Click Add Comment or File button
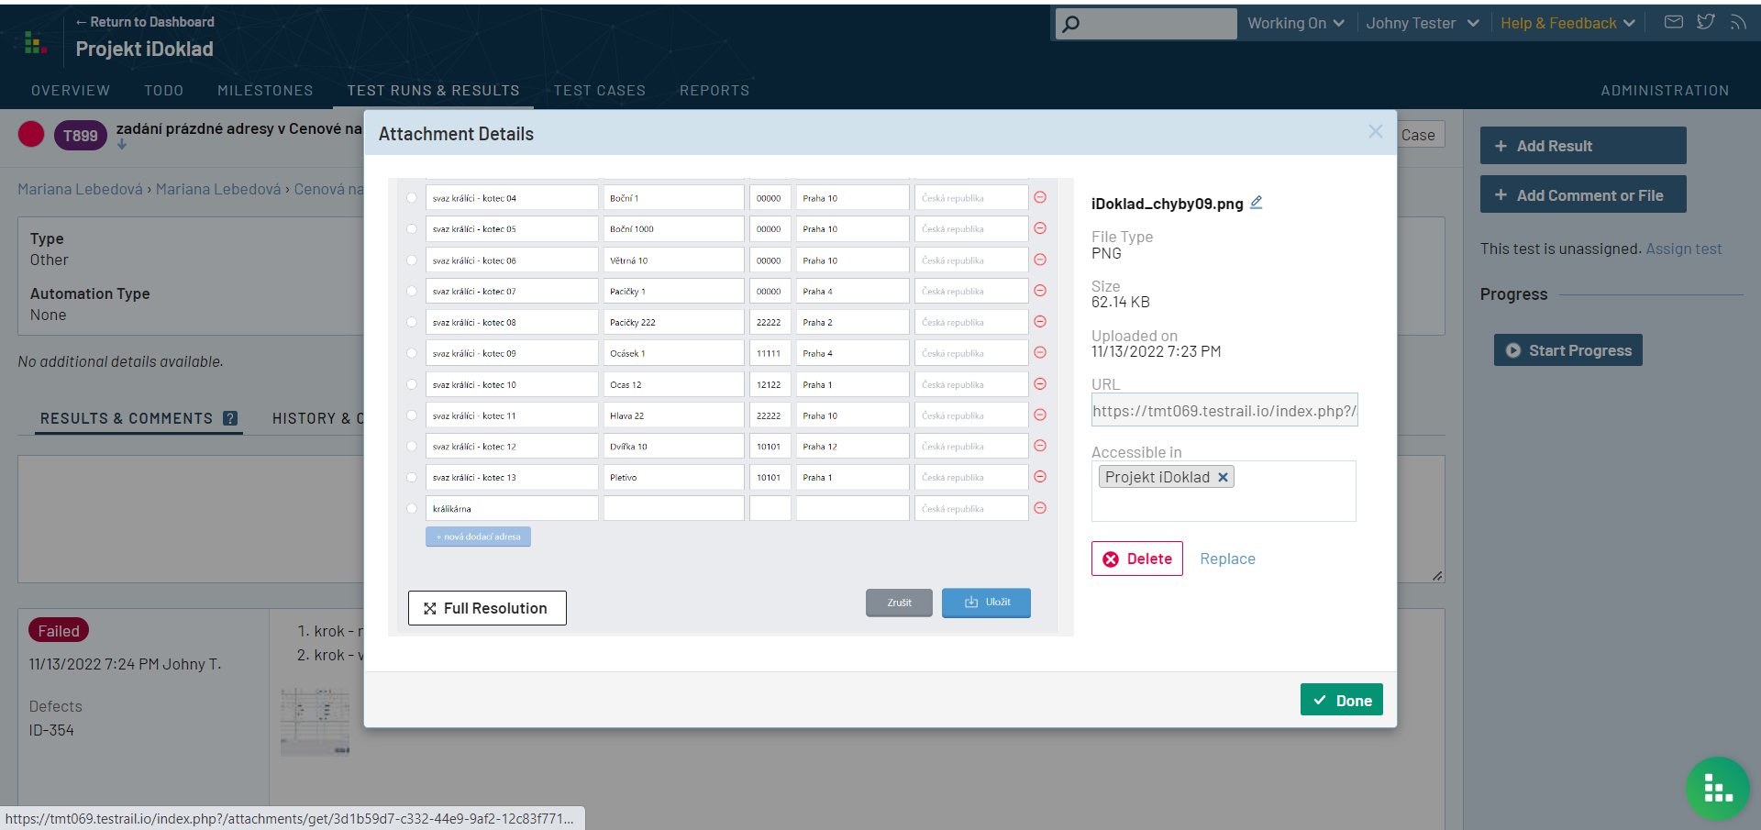 click(1583, 194)
